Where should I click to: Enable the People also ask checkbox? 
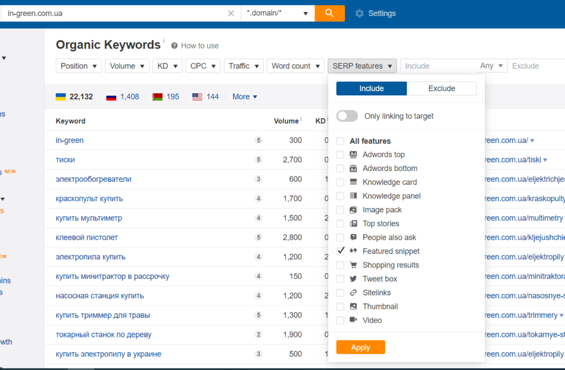point(340,237)
